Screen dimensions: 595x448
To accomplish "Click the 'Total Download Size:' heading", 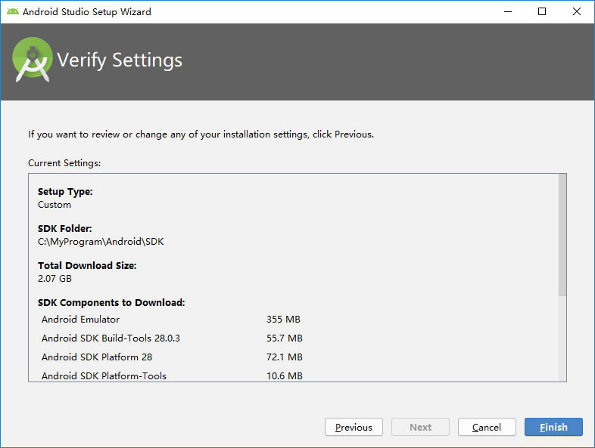I will coord(87,265).
